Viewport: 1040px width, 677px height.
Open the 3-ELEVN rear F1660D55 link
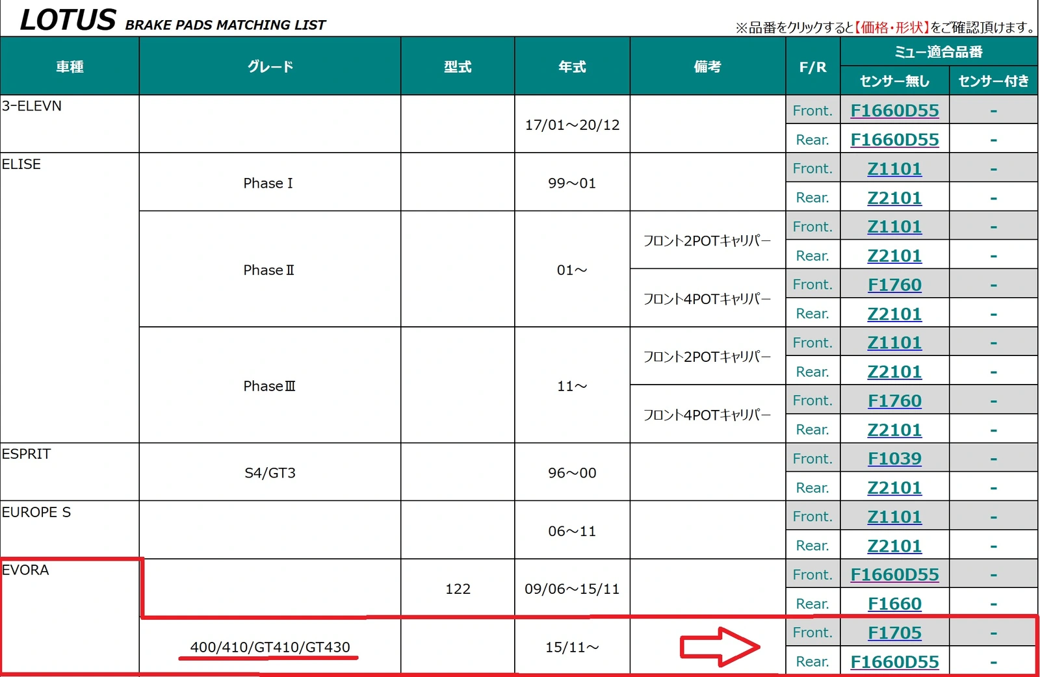(x=894, y=140)
